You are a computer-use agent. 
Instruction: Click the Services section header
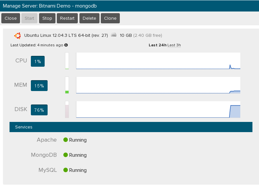tap(131, 127)
